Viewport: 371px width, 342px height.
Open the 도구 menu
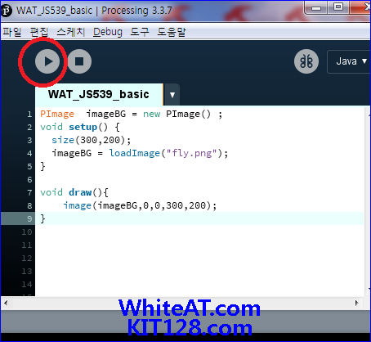[140, 32]
